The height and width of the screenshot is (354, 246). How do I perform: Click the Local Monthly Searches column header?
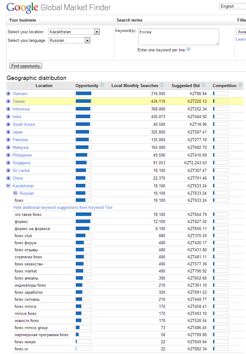[135, 86]
